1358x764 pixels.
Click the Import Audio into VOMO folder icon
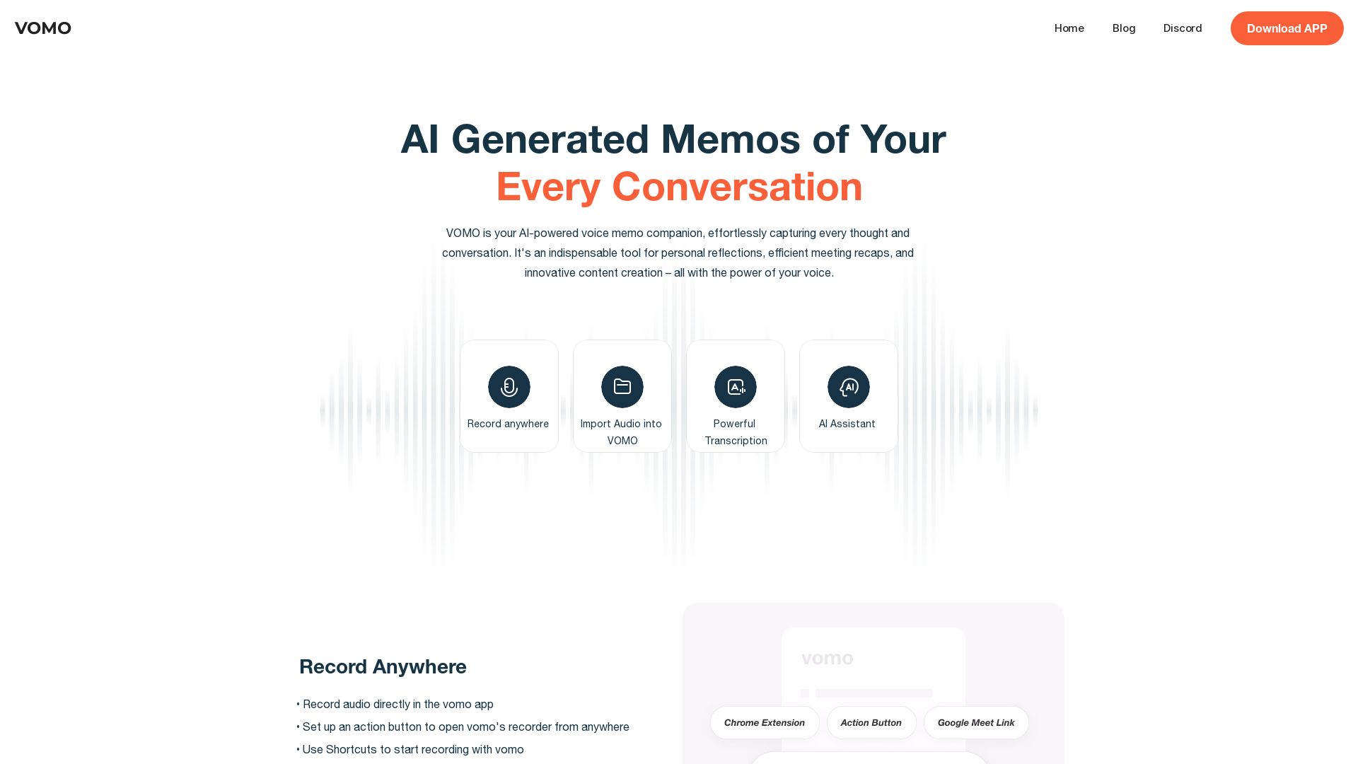pyautogui.click(x=622, y=386)
